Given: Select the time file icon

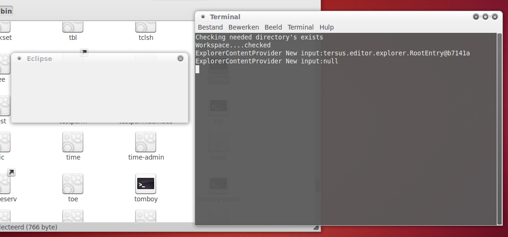Looking at the screenshot, I should (73, 142).
